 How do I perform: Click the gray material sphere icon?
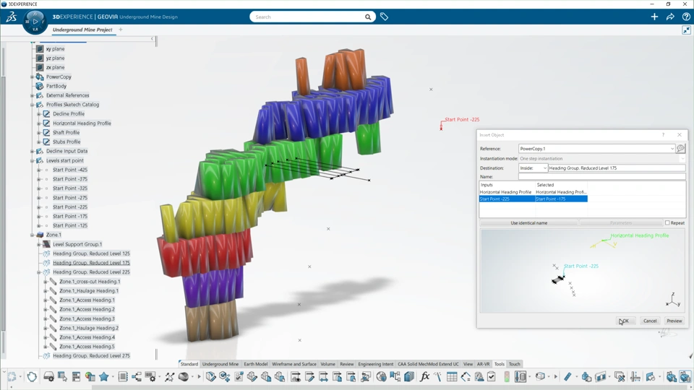(183, 377)
